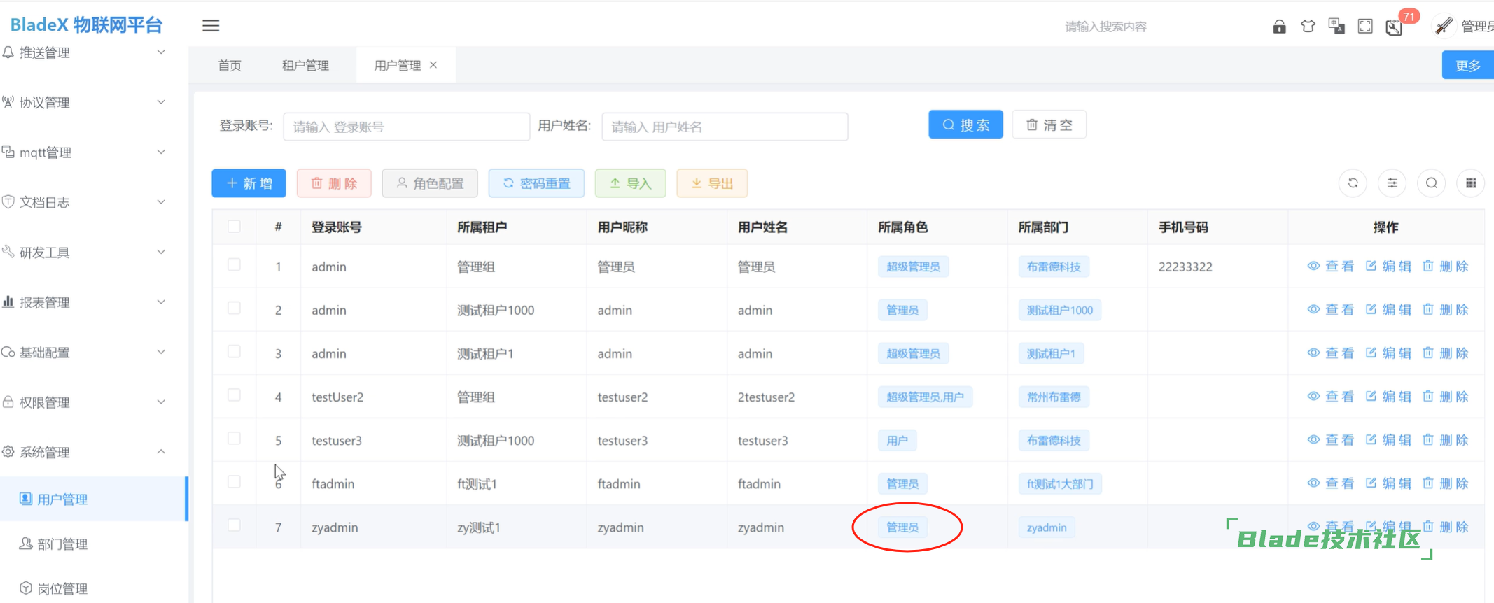Click the 清空 button
The height and width of the screenshot is (603, 1494).
pos(1049,125)
